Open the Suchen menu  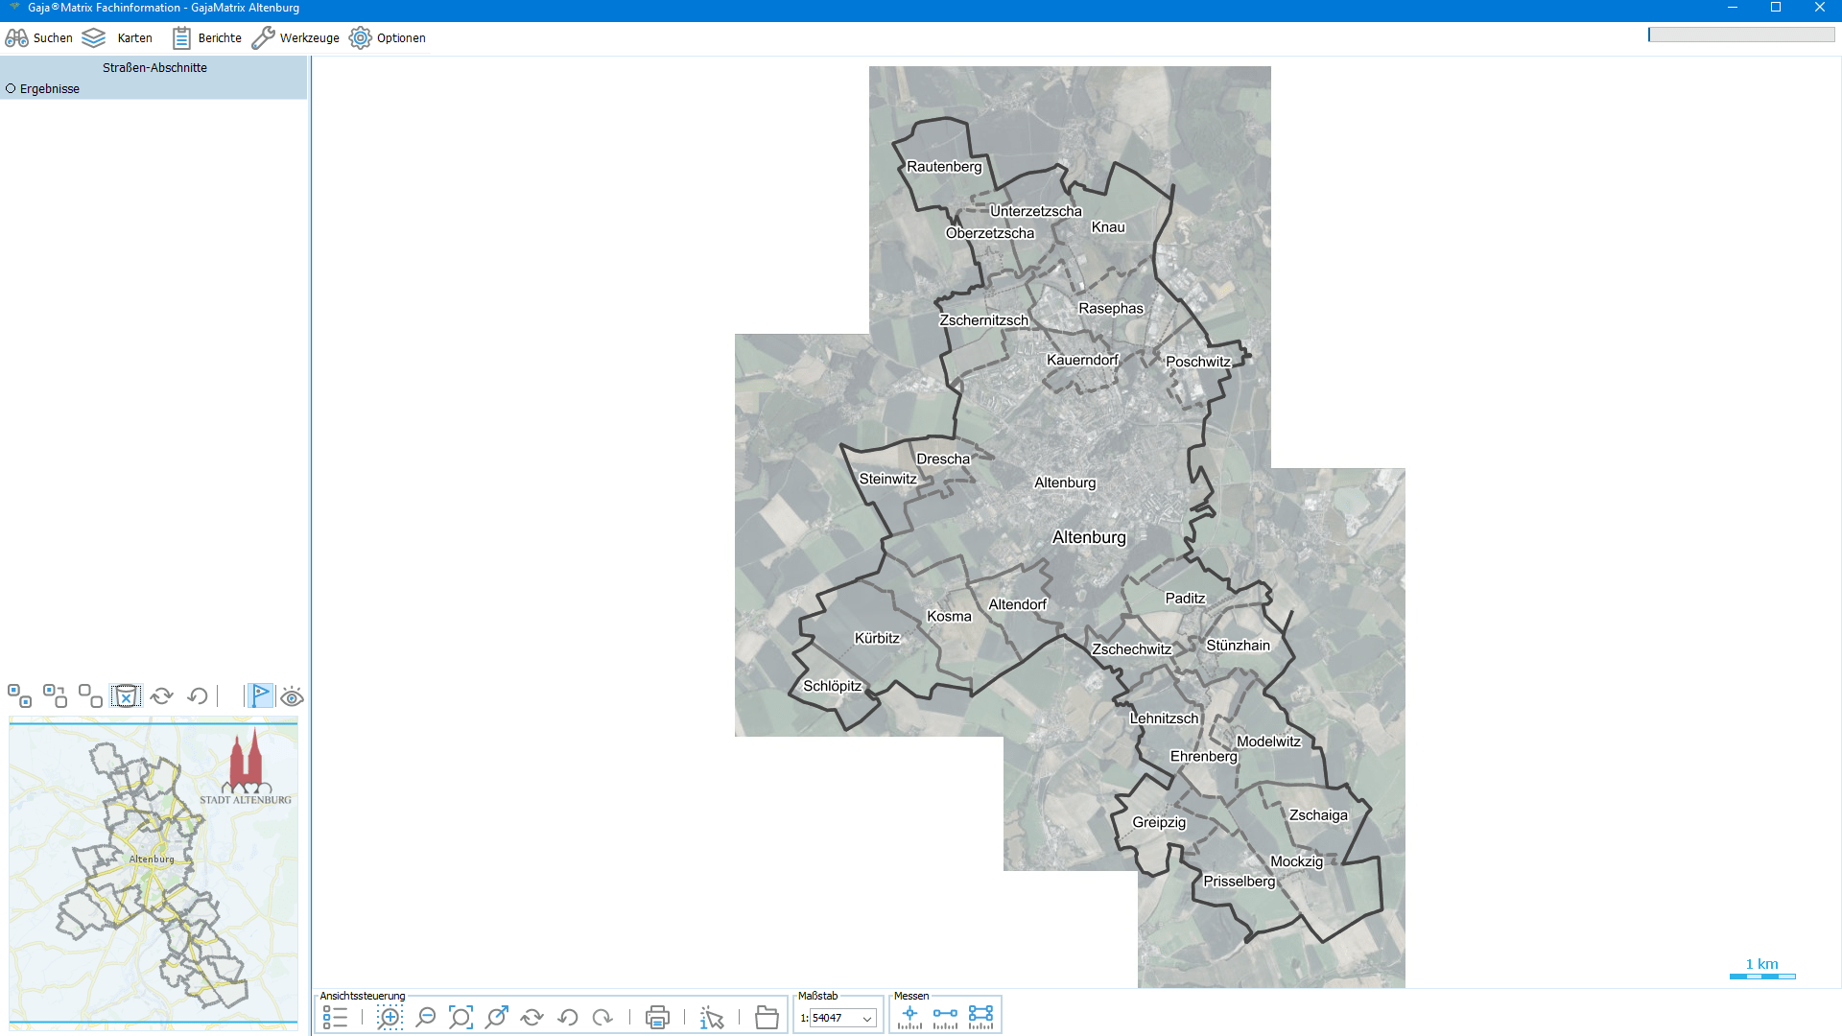click(39, 38)
